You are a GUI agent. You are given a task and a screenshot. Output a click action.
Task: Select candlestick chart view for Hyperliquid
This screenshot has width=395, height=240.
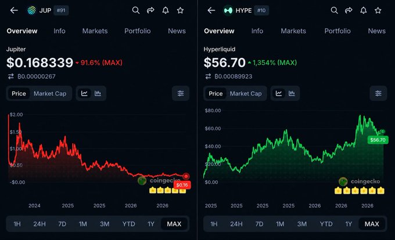(x=292, y=93)
